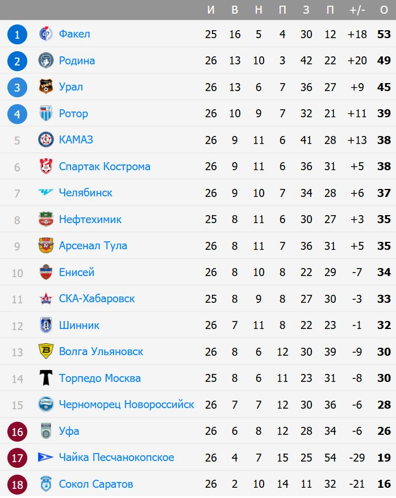Click the Торпедо Москва black T logo

(x=45, y=378)
